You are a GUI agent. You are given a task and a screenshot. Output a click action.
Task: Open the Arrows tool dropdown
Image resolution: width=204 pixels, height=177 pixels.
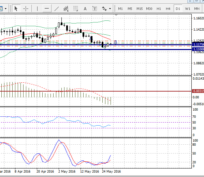click(x=110, y=9)
